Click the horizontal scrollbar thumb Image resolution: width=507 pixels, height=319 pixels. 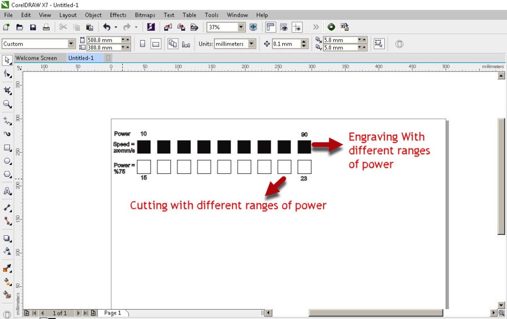[x=375, y=313]
